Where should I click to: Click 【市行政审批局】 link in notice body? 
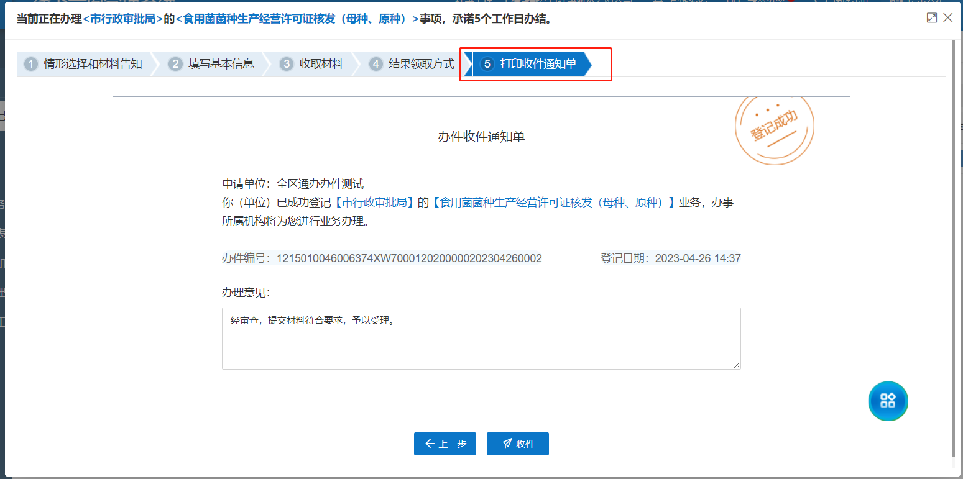point(375,202)
